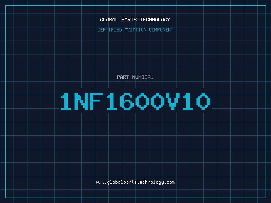Click the GLOBAL PARTS-TECHNOLOGY heading
The width and height of the screenshot is (271, 203).
coord(135,20)
